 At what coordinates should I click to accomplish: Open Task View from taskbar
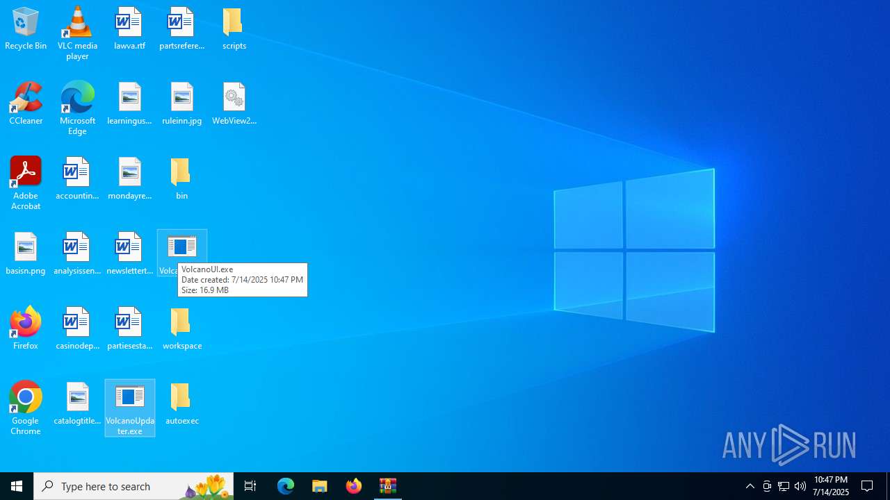point(250,486)
